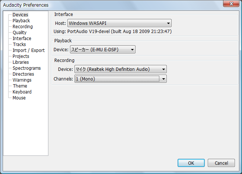This screenshot has width=242, height=174.
Task: Open the Channels dropdown showing 1 (Mono)
Action: tap(120, 79)
